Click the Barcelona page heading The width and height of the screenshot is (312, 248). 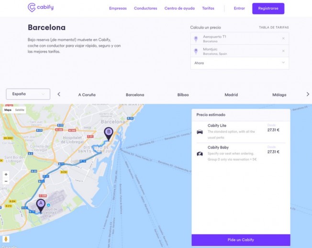click(x=46, y=27)
